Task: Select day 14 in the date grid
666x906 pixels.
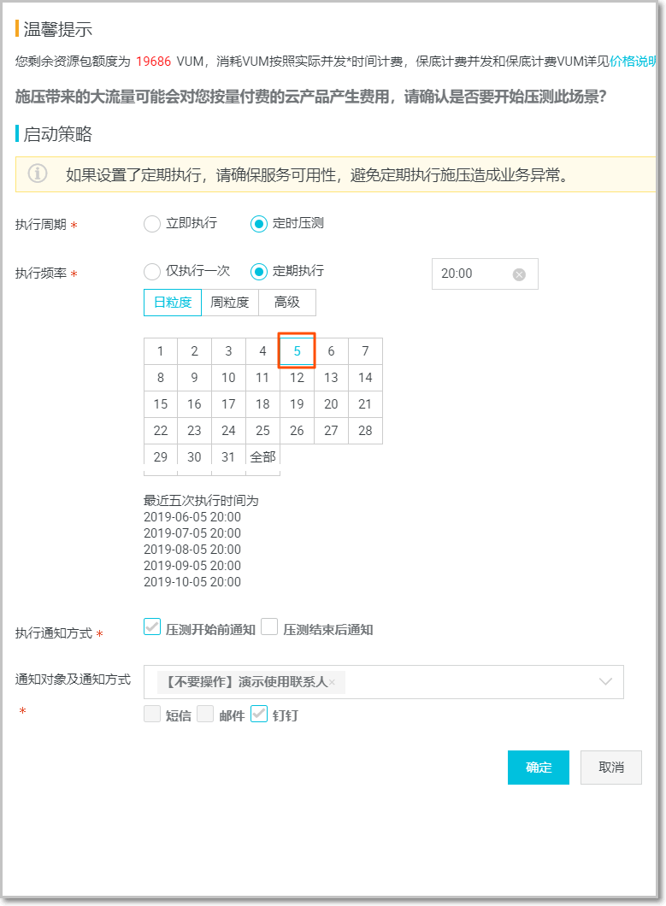Action: click(365, 378)
